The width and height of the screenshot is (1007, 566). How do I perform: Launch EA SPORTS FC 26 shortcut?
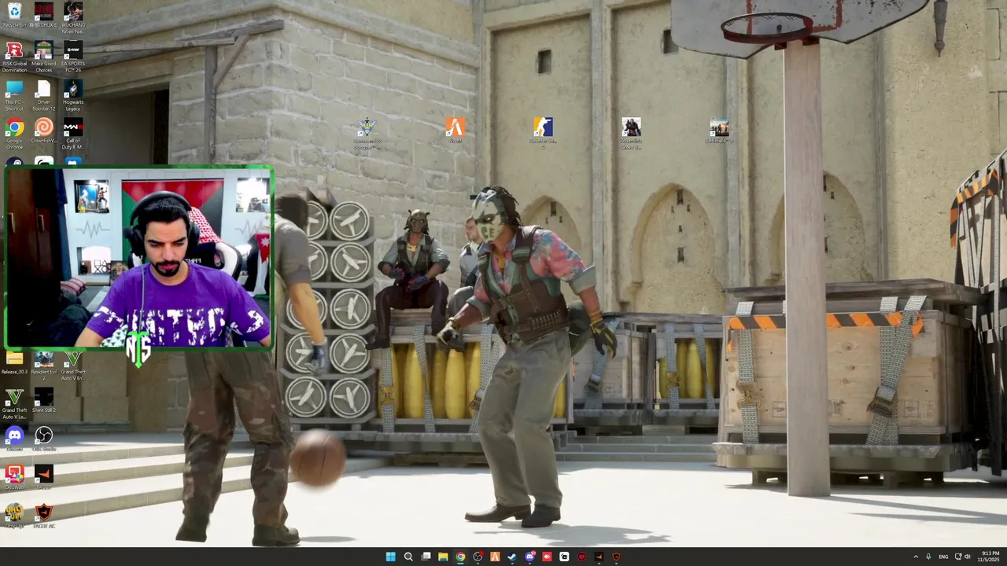point(73,57)
